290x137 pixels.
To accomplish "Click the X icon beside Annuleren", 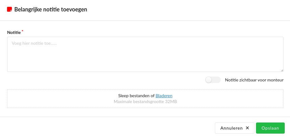I will pyautogui.click(x=247, y=128).
